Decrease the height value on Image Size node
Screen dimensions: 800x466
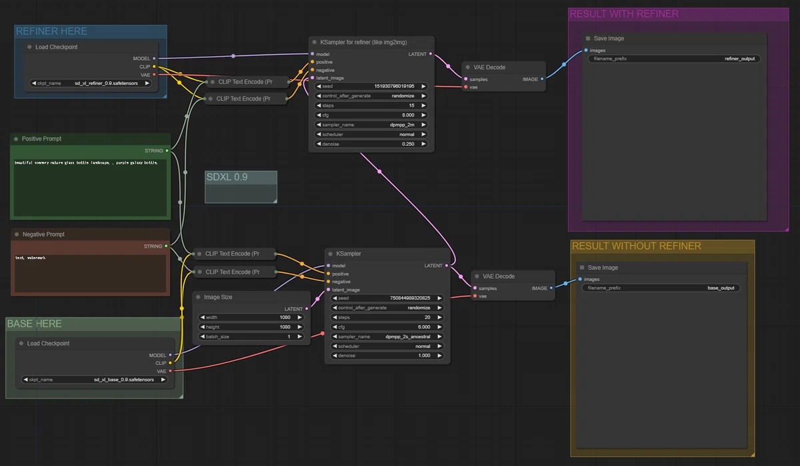tap(203, 327)
